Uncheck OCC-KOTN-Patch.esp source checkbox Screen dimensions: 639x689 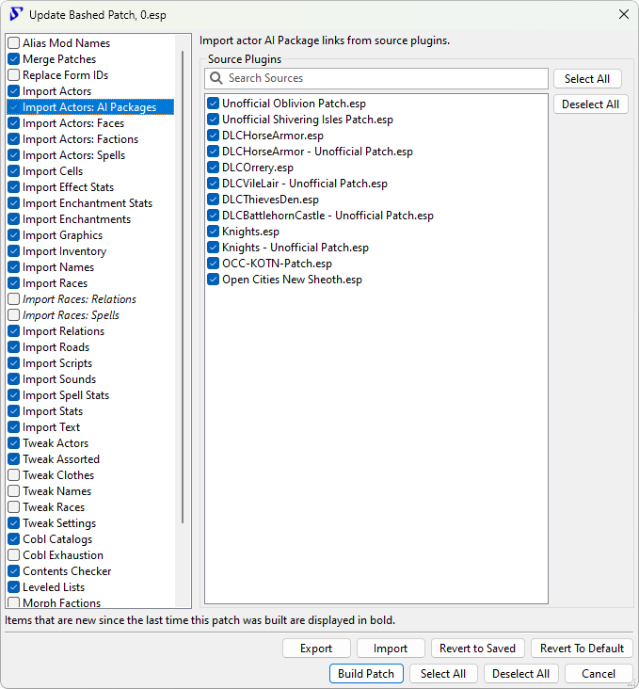click(213, 264)
